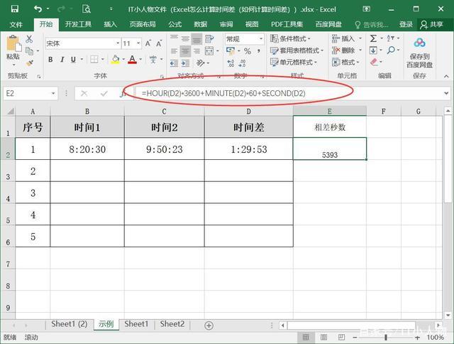Image resolution: width=454 pixels, height=344 pixels.
Task: Decrease indent icon
Action: pos(174,63)
